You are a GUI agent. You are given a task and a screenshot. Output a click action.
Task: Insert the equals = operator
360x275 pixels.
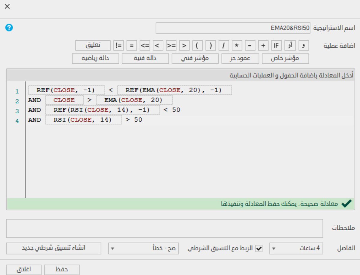(x=132, y=46)
